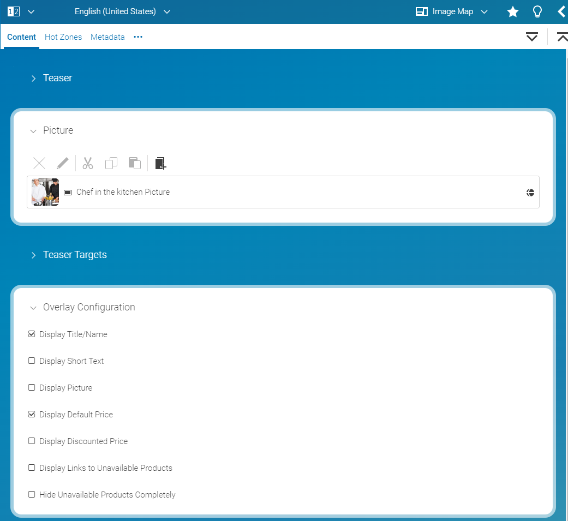Click the collapse-all panels icon on the right
Screen dimensions: 568x521
coord(562,37)
